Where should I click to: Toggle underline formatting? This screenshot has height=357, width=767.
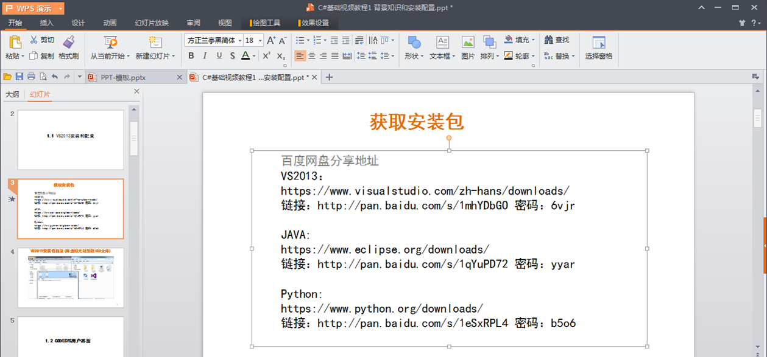point(219,56)
